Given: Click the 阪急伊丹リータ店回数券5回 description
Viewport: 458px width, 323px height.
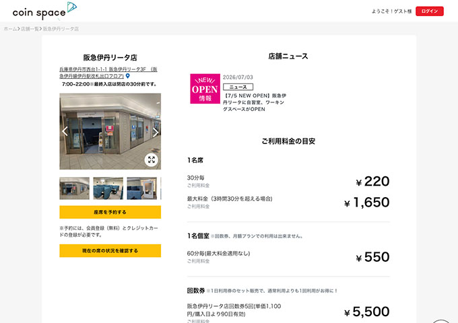Looking at the screenshot, I should tap(234, 310).
